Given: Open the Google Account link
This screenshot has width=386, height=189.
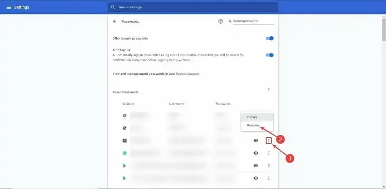Looking at the screenshot, I should tap(187, 73).
